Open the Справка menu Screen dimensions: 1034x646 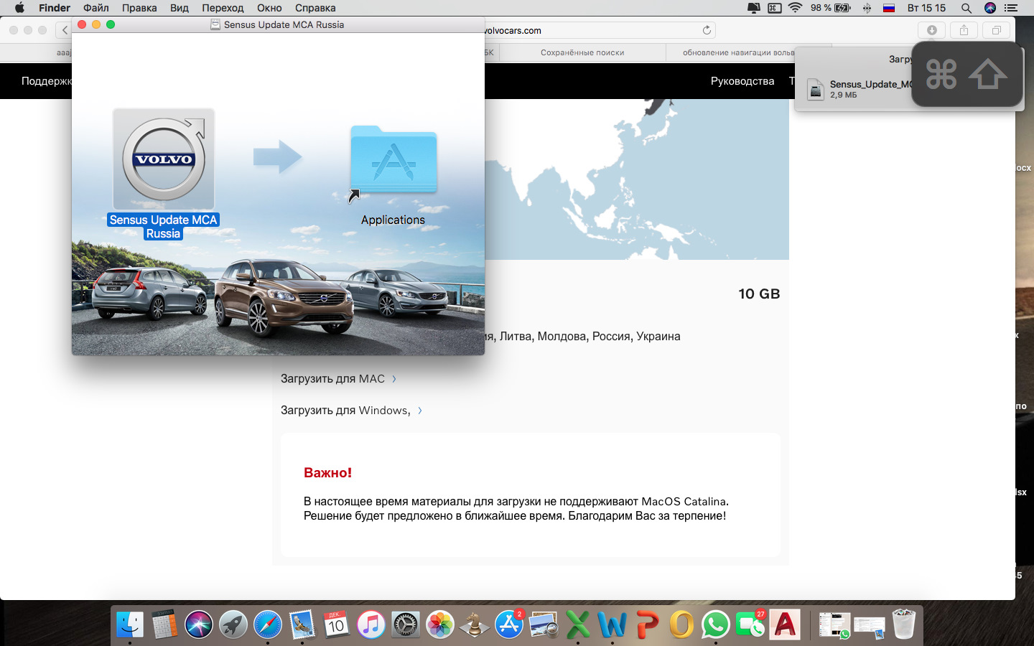[315, 8]
